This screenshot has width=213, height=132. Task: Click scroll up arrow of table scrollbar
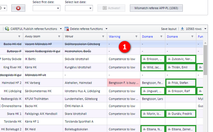pos(205,43)
